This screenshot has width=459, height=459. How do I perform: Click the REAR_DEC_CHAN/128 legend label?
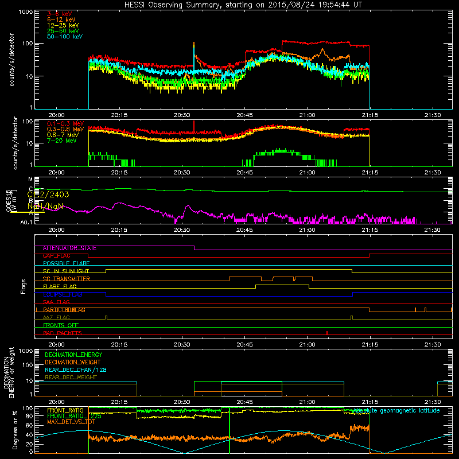tap(76, 370)
